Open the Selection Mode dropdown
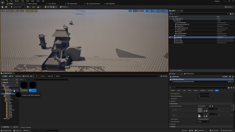 coord(17,7)
